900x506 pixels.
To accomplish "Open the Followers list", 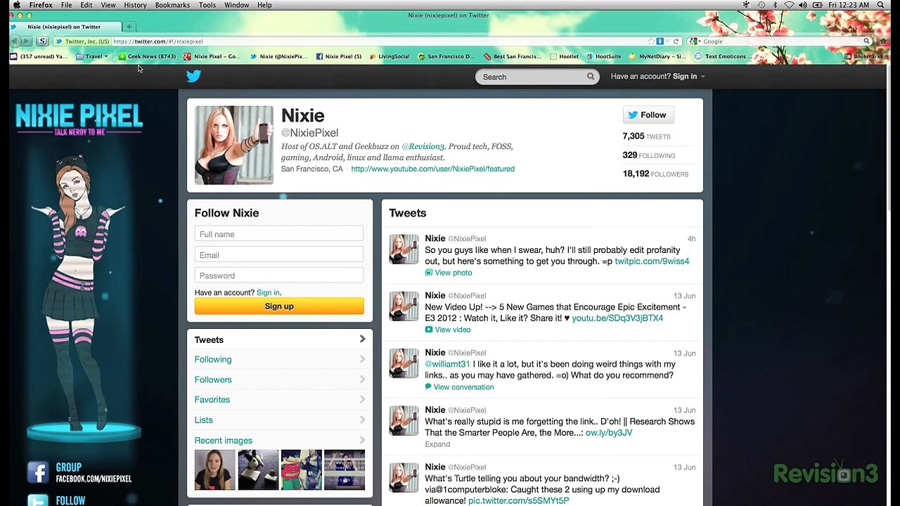I will pos(280,379).
